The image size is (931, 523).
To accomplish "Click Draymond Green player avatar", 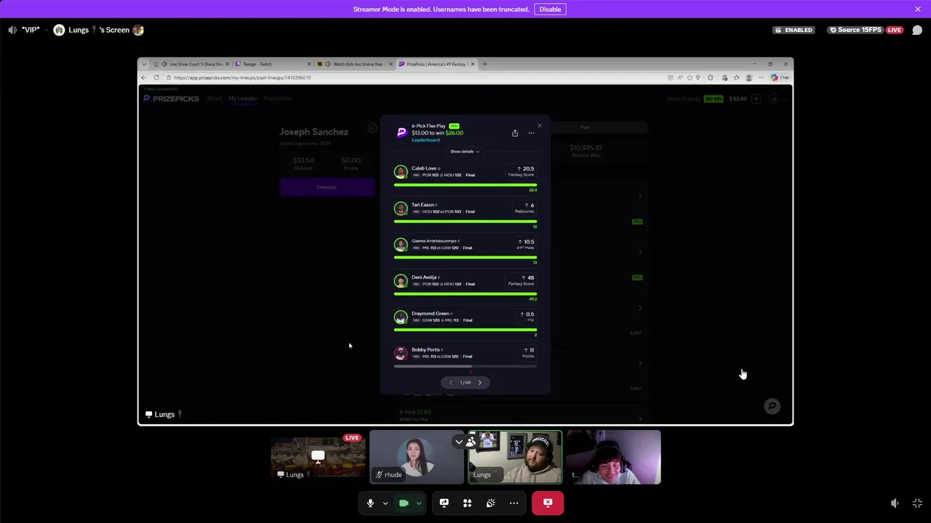I will (401, 317).
